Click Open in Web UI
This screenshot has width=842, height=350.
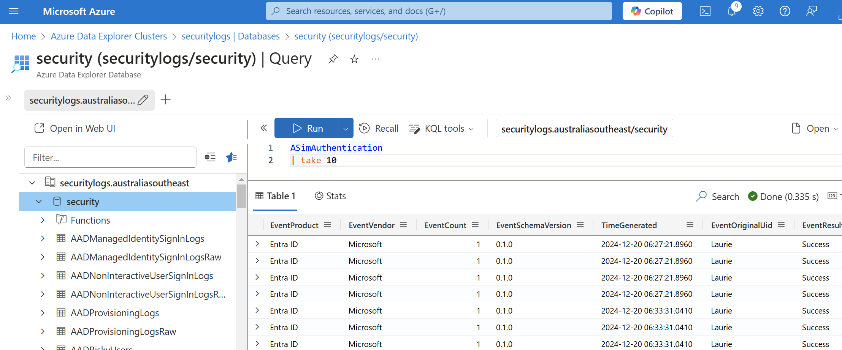75,128
